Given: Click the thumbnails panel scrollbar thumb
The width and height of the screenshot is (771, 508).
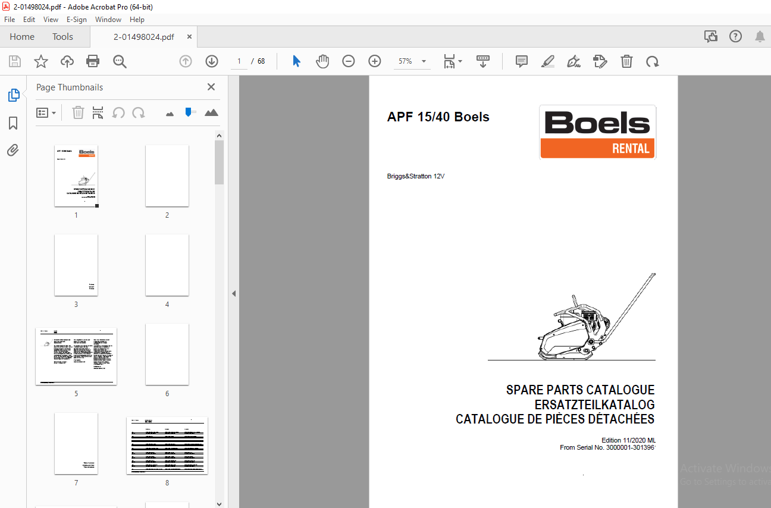Looking at the screenshot, I should [220, 162].
